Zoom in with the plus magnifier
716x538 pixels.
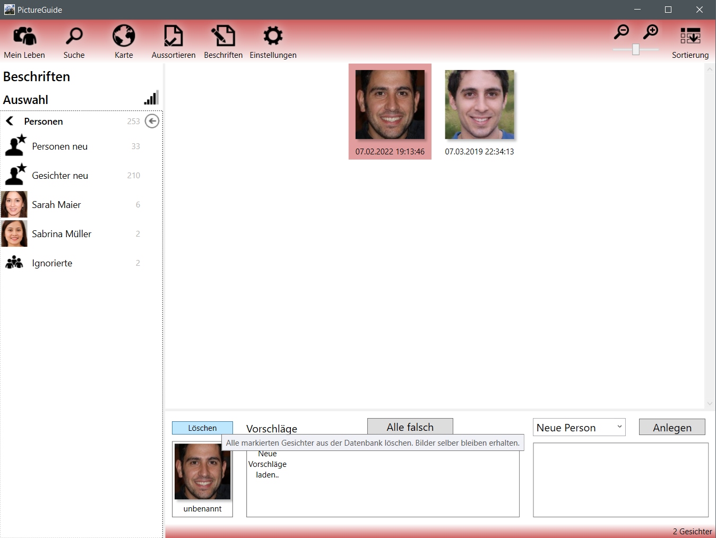tap(650, 32)
